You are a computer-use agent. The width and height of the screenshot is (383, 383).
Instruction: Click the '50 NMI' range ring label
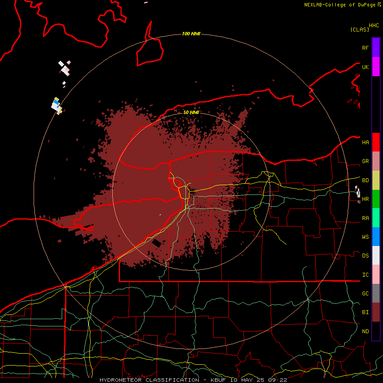pos(191,112)
